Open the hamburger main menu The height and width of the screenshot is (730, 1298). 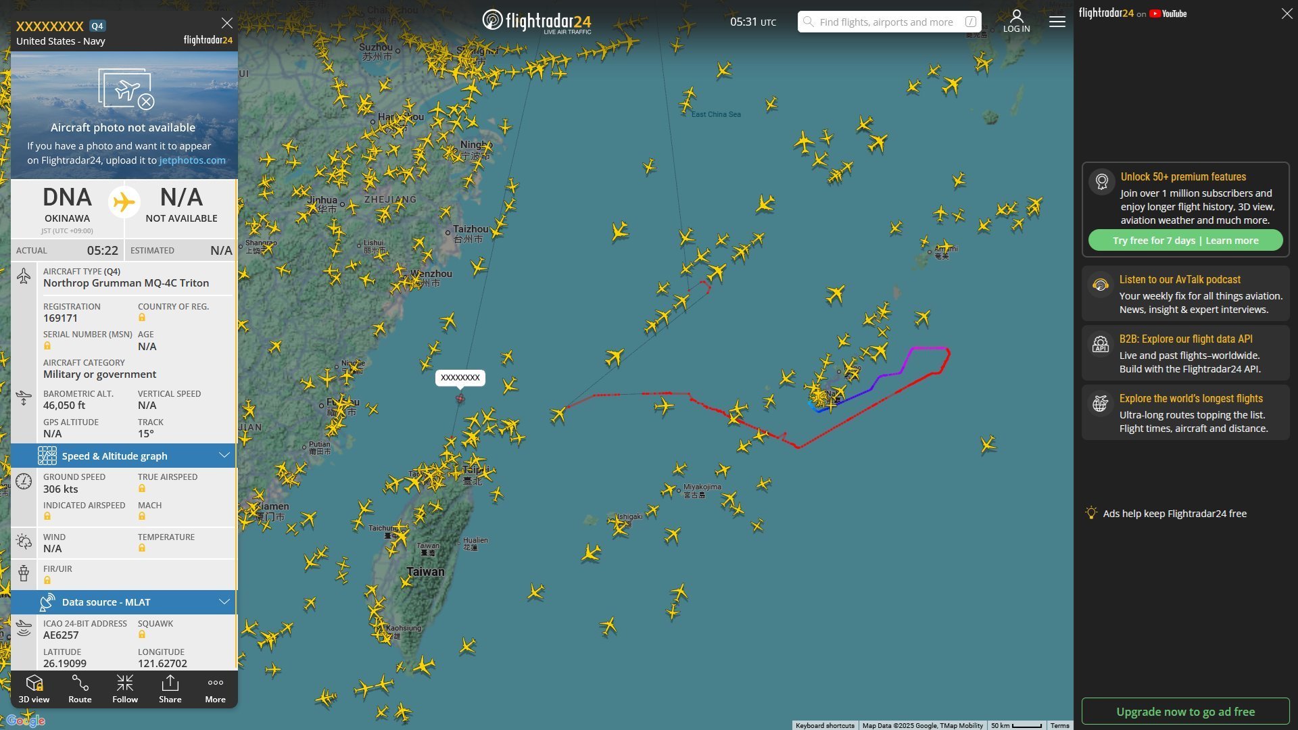1057,22
